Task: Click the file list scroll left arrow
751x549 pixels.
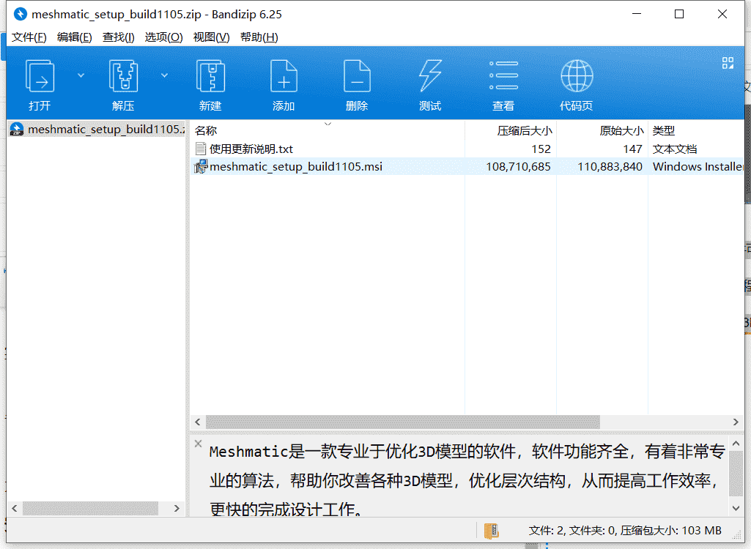Action: pyautogui.click(x=198, y=422)
